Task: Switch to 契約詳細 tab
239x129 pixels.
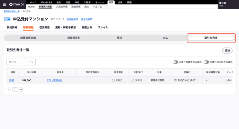Action: click(x=12, y=27)
